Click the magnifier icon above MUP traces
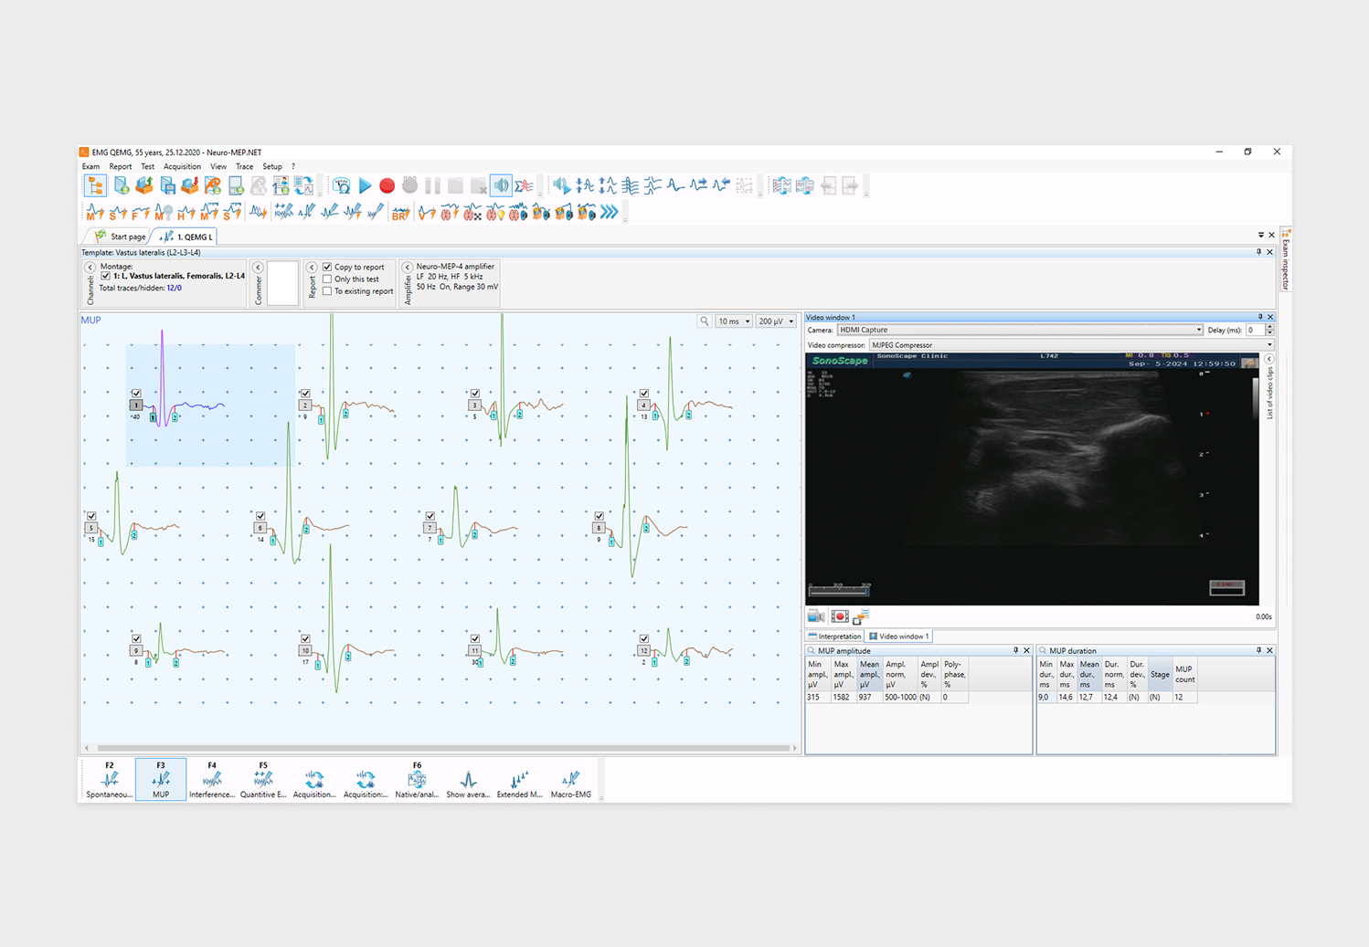 [x=704, y=321]
